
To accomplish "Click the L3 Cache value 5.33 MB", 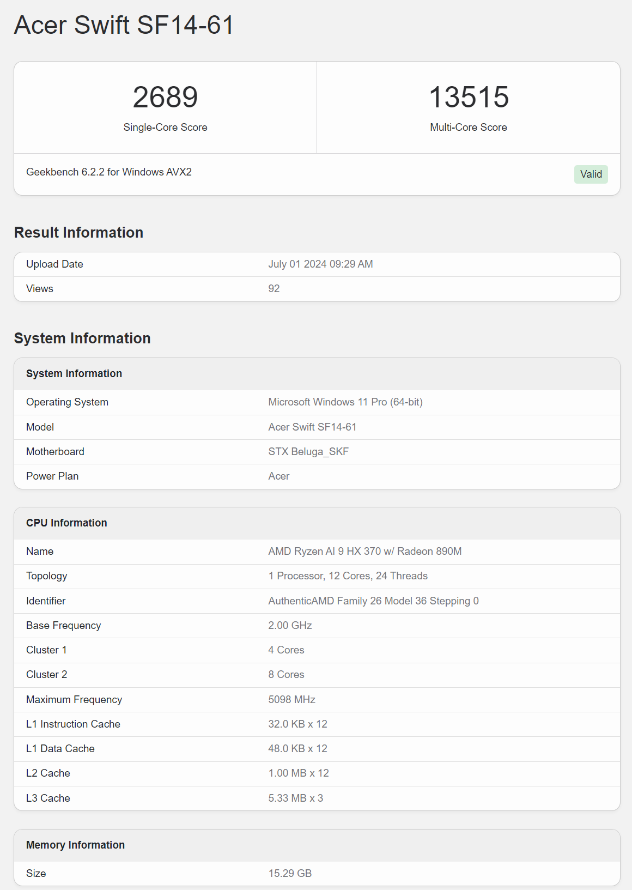I will 295,798.
